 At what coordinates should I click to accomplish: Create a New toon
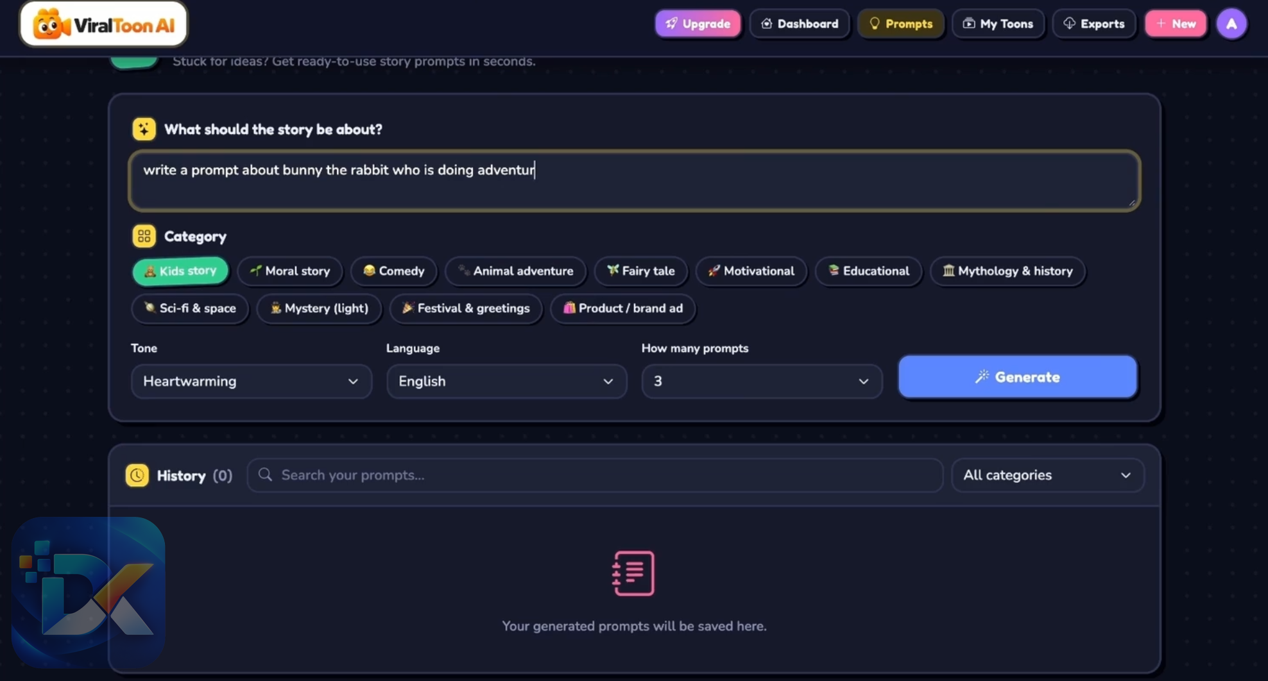pyautogui.click(x=1176, y=24)
